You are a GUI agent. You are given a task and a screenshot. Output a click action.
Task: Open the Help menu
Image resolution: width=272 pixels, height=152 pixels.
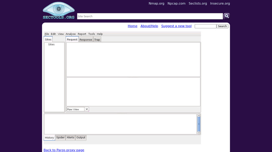click(100, 34)
